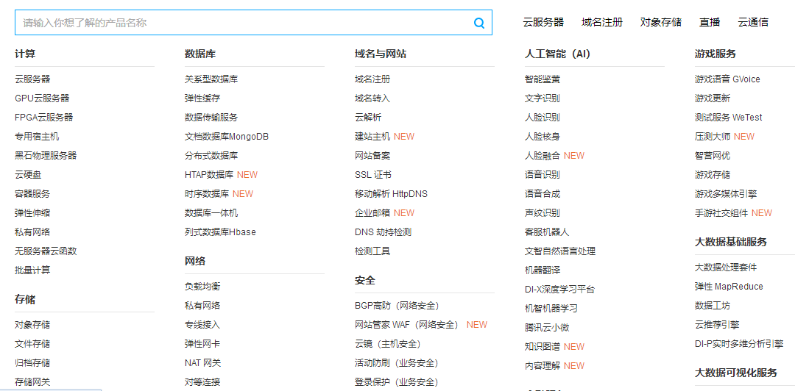Click the 建站主机 link

click(372, 137)
